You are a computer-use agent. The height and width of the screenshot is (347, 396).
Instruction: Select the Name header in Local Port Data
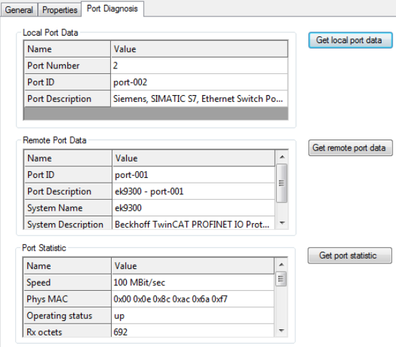coord(67,49)
